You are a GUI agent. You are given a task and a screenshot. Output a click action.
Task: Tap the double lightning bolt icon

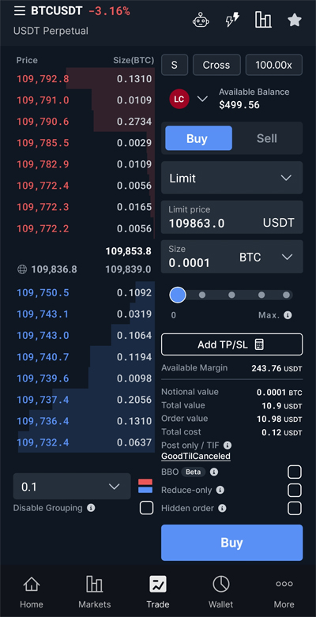tap(232, 20)
